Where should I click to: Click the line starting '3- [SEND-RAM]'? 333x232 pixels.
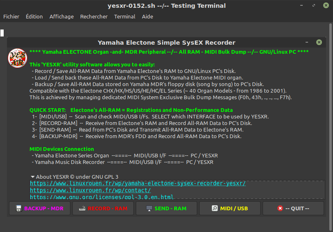(137, 130)
